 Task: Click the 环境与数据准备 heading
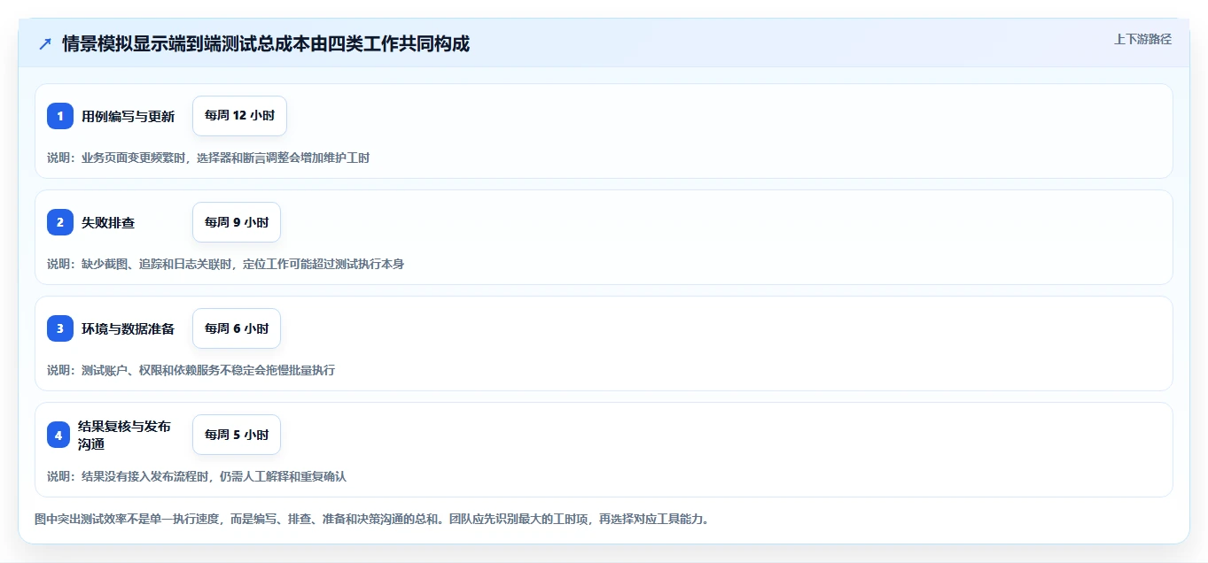tap(129, 328)
